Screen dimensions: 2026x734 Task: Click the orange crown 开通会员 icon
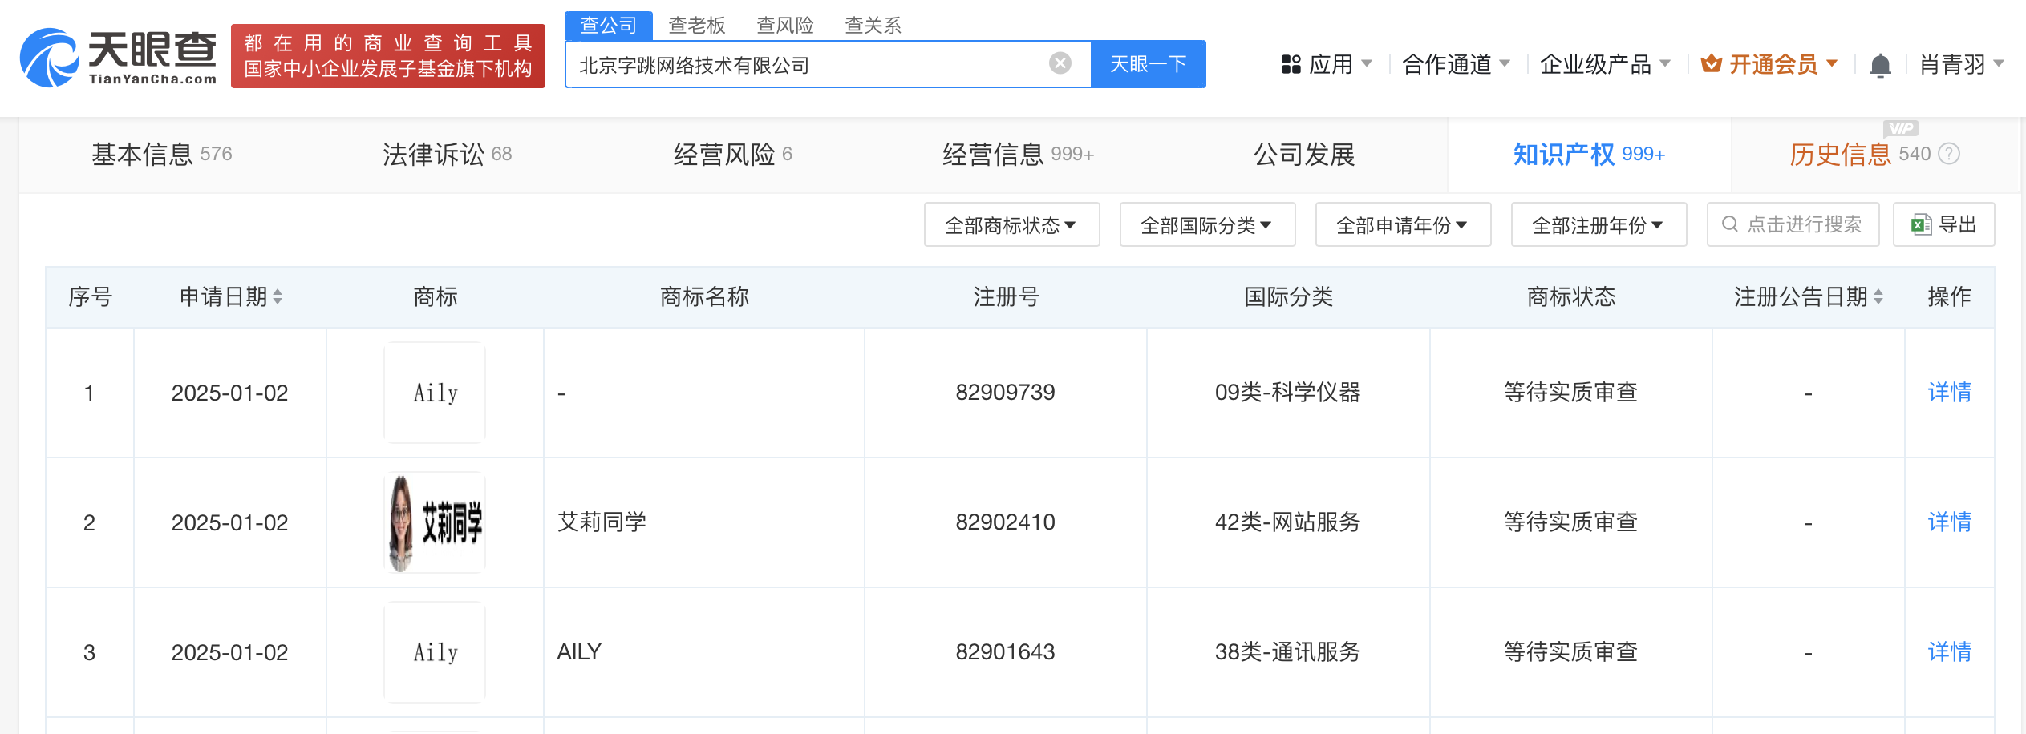coord(1712,64)
